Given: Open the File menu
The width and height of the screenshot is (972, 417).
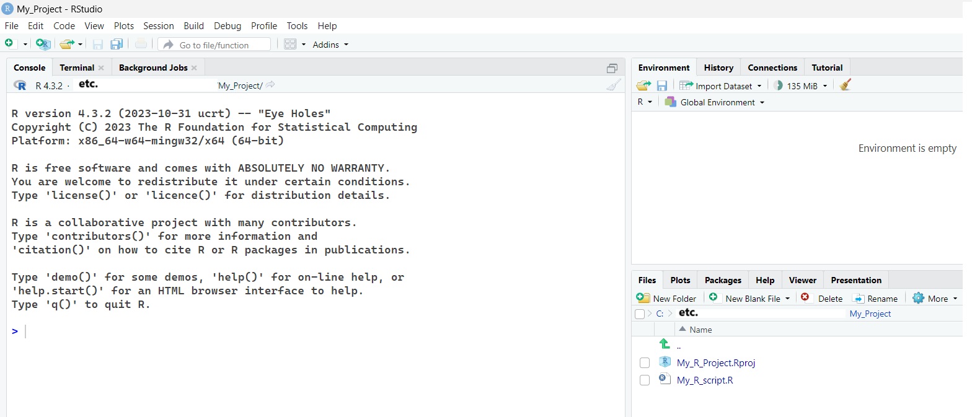Looking at the screenshot, I should (12, 25).
